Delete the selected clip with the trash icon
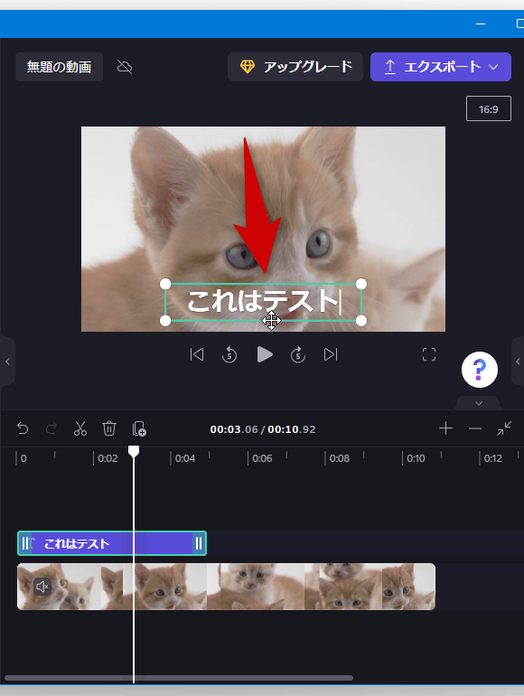This screenshot has width=524, height=696. [x=109, y=428]
